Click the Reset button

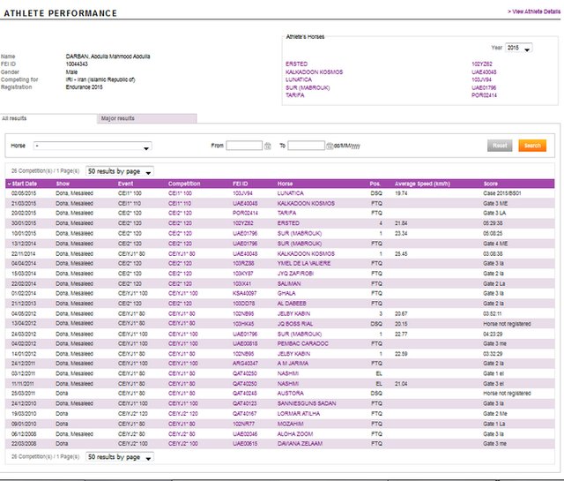(500, 146)
